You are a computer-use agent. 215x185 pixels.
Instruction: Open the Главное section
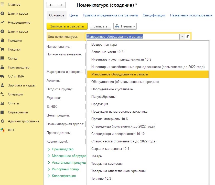[x=14, y=5]
